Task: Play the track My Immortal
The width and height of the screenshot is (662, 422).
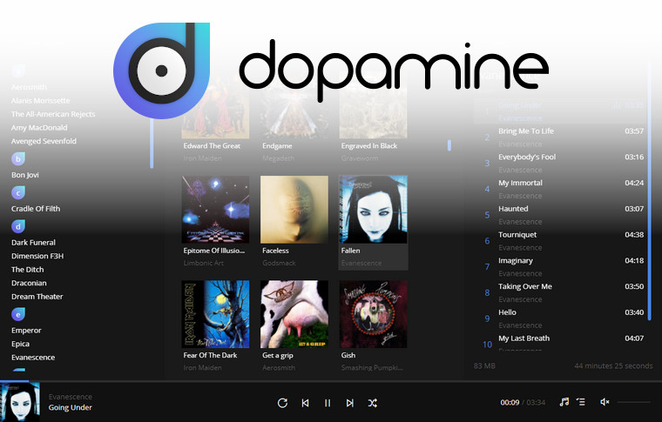Action: coord(520,183)
